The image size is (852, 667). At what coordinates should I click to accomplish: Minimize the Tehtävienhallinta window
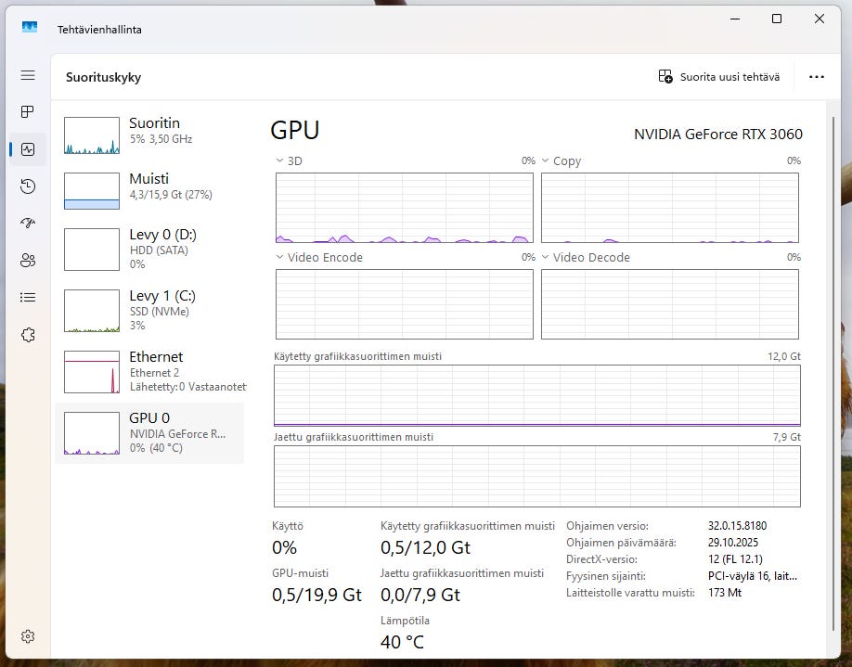click(x=735, y=19)
